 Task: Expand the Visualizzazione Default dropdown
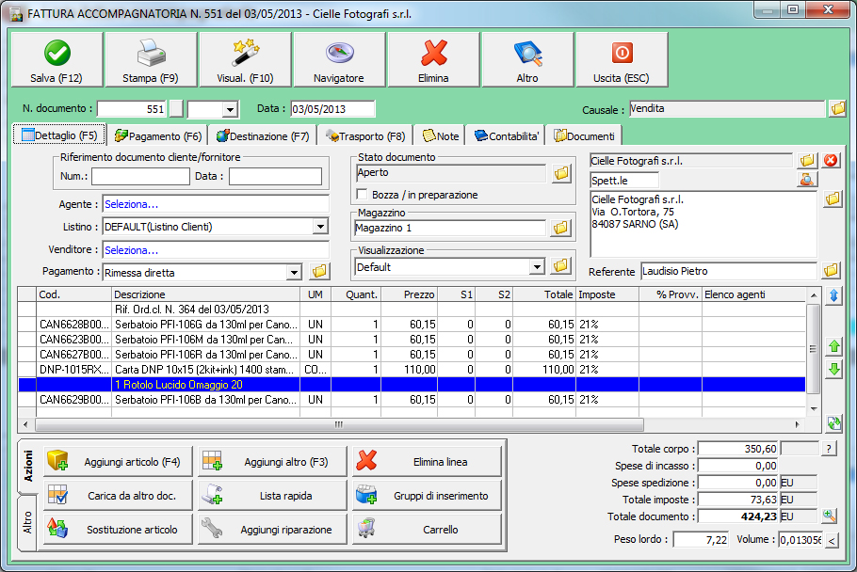(537, 267)
